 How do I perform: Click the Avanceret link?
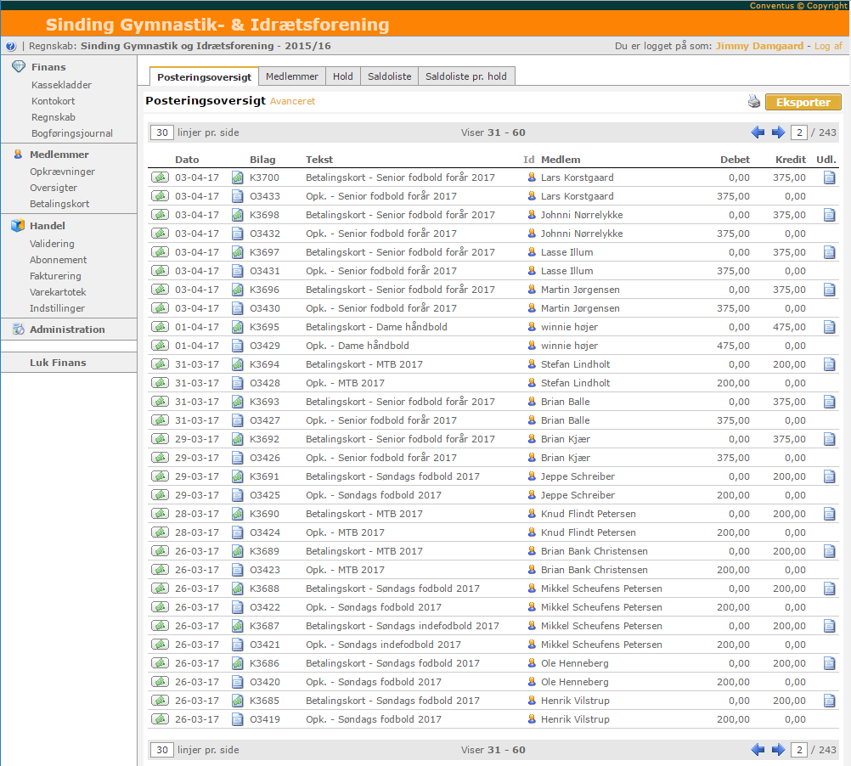[292, 101]
